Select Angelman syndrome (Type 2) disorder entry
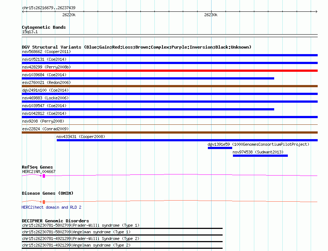 (x=76, y=245)
